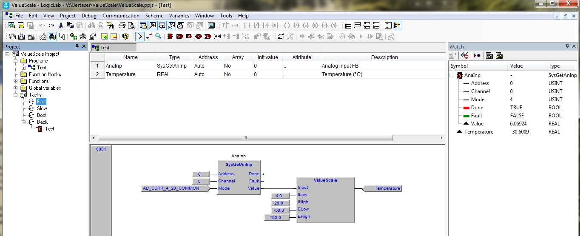
Task: Click the Connect to target icon
Action: (x=52, y=37)
